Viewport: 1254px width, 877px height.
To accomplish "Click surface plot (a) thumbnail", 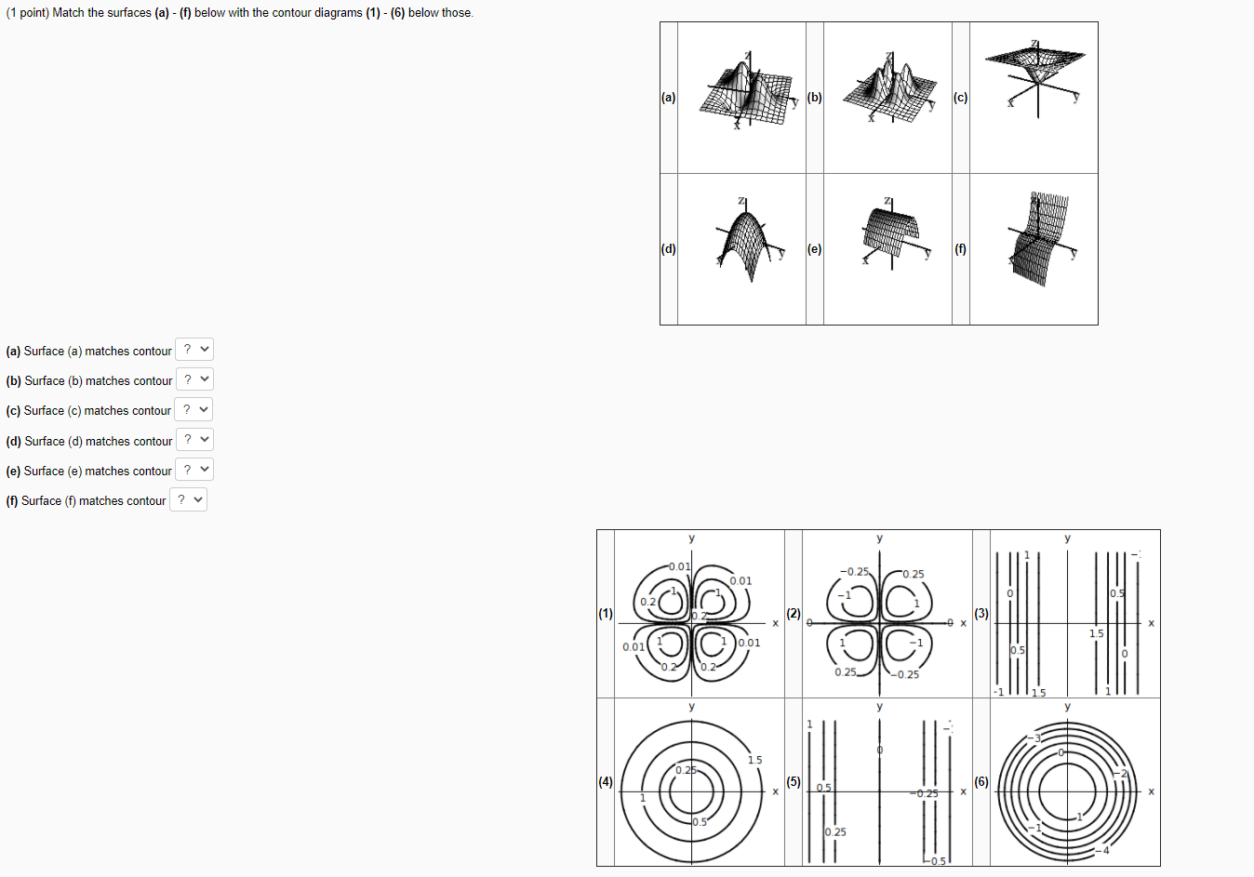I will pos(741,97).
